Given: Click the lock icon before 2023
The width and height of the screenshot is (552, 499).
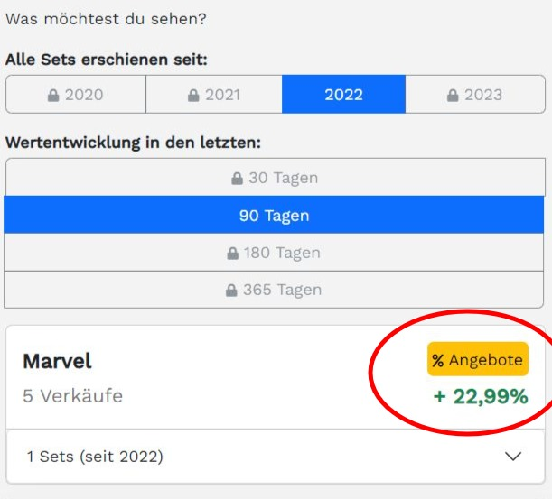Looking at the screenshot, I should point(453,95).
